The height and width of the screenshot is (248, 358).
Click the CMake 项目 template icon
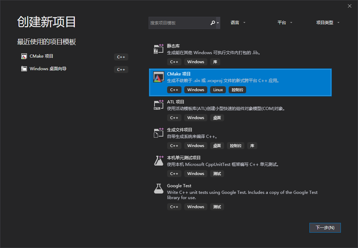(x=158, y=77)
